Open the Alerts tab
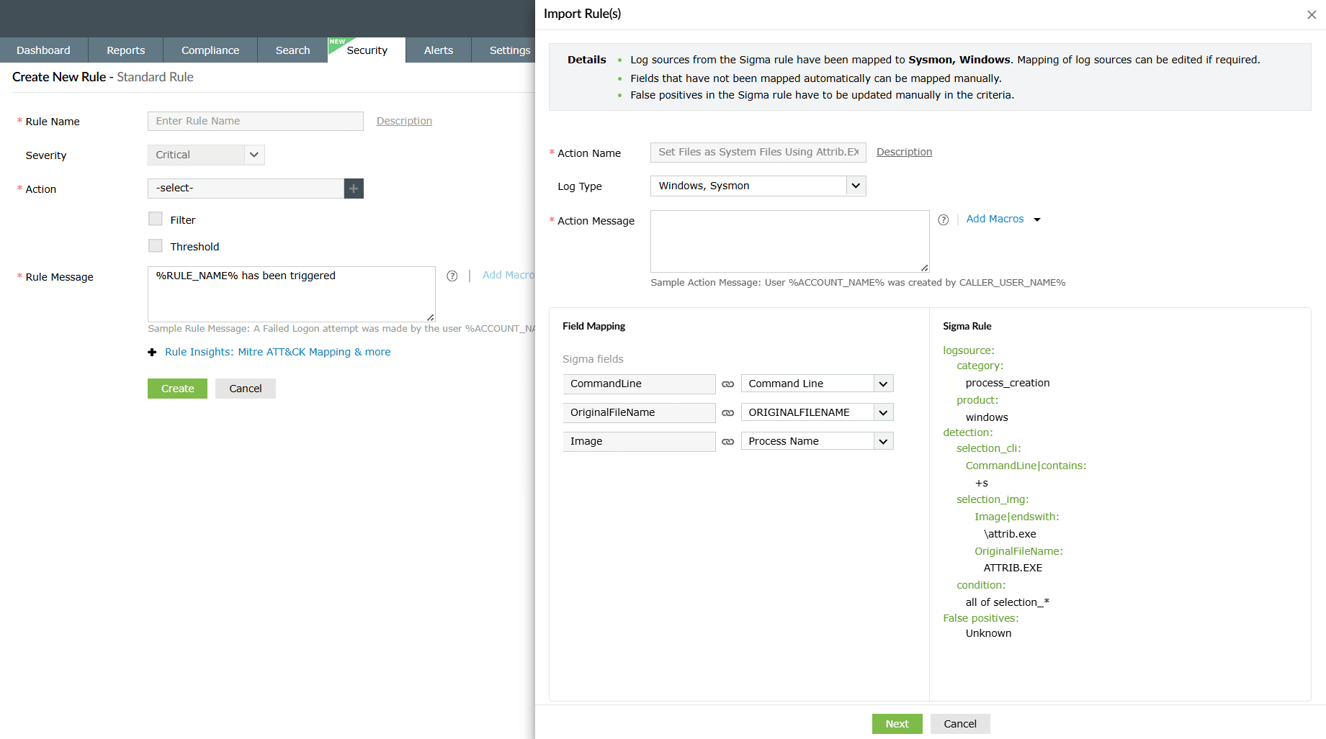1326x739 pixels. click(438, 50)
